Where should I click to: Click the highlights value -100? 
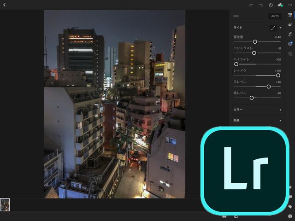click(278, 59)
